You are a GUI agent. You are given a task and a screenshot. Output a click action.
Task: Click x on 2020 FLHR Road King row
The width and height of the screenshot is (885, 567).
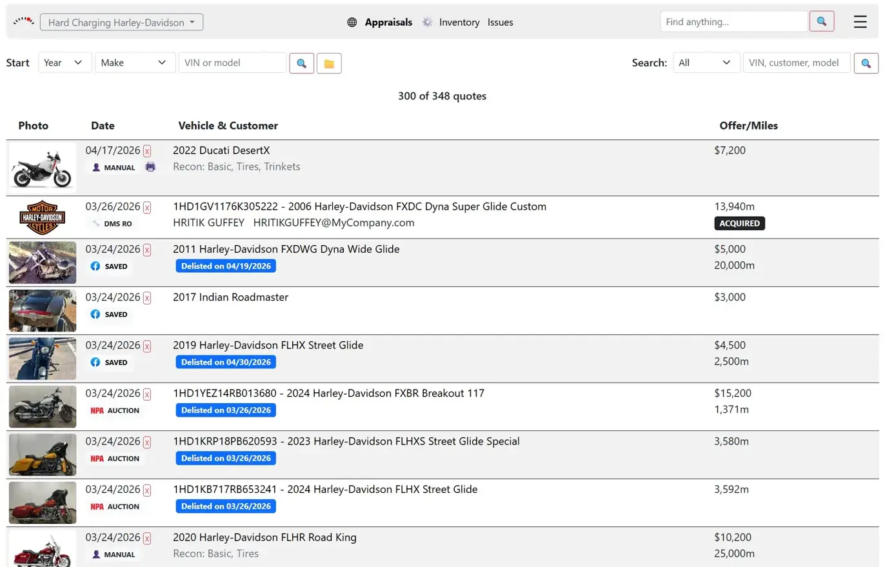[147, 538]
